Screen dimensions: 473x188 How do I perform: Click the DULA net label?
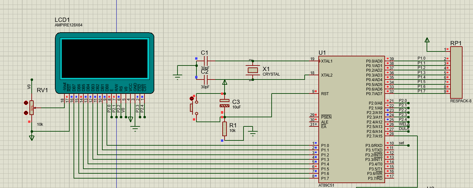404,129
